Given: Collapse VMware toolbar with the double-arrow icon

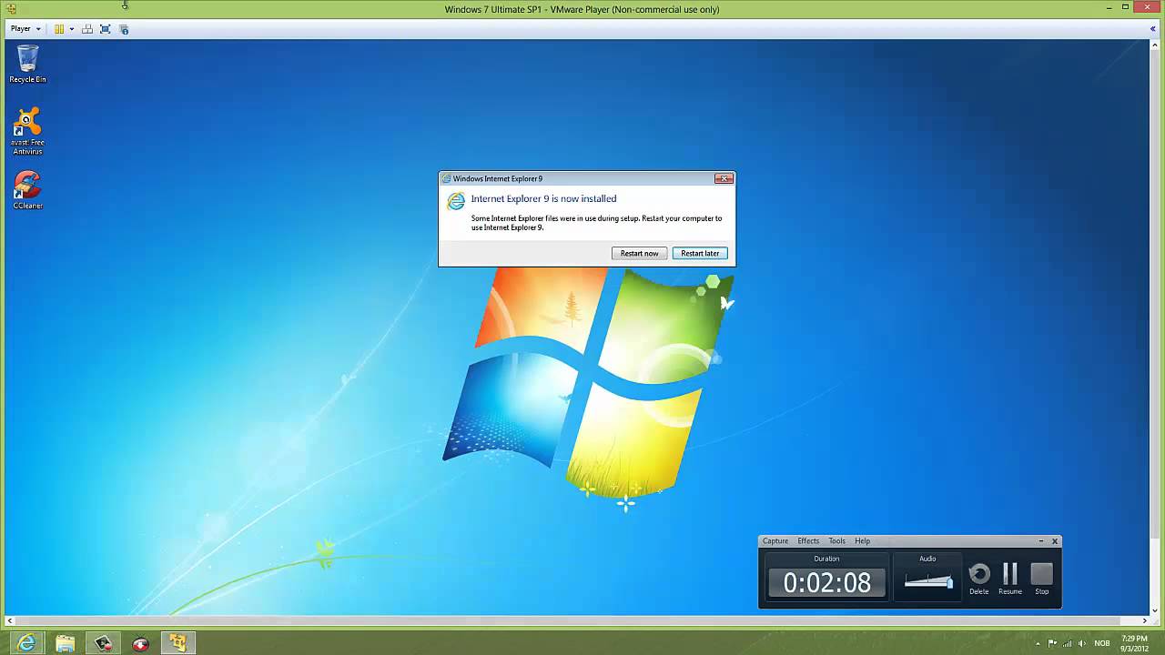Looking at the screenshot, I should pyautogui.click(x=1153, y=29).
